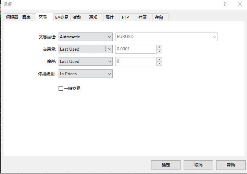Viewport: 247px width, 174px height.
Task: Expand the 偏差 Last Used dropdown
Action: 86,61
